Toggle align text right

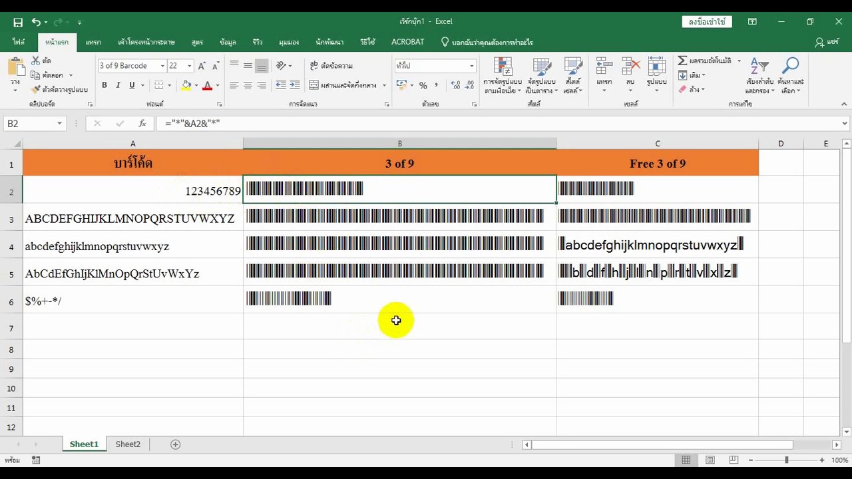[x=262, y=85]
